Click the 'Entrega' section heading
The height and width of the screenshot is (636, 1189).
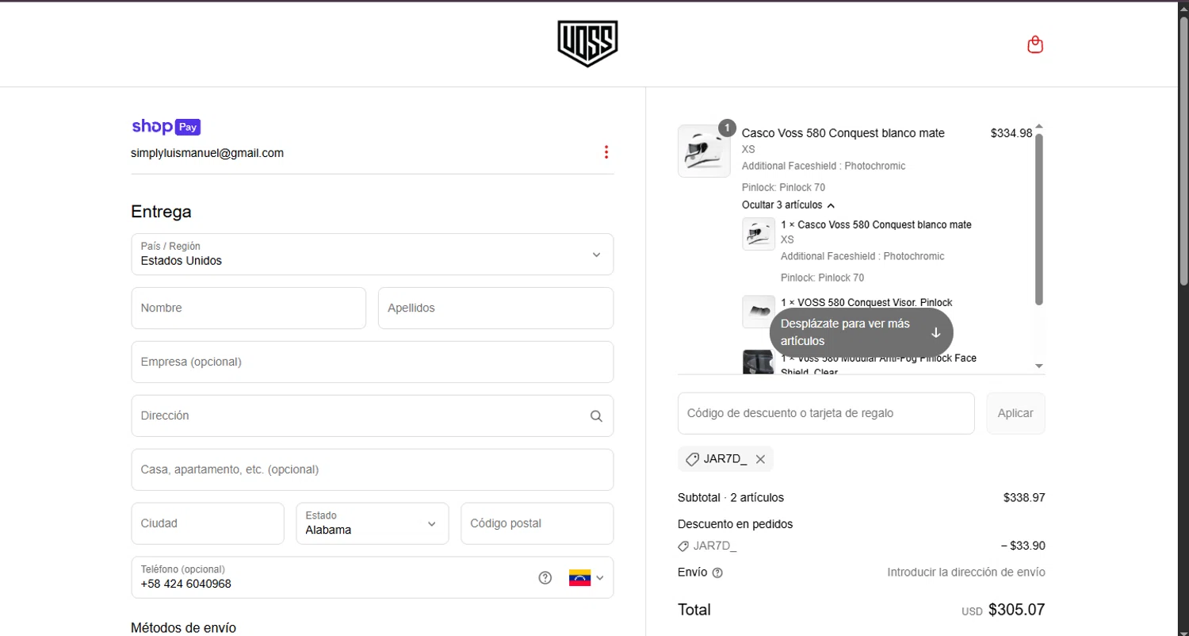161,212
